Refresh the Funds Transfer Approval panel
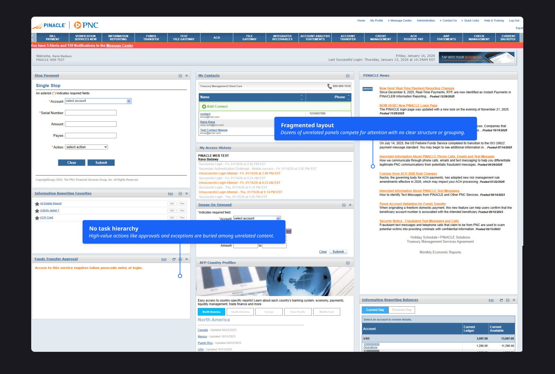This screenshot has height=374, width=555. point(174,259)
